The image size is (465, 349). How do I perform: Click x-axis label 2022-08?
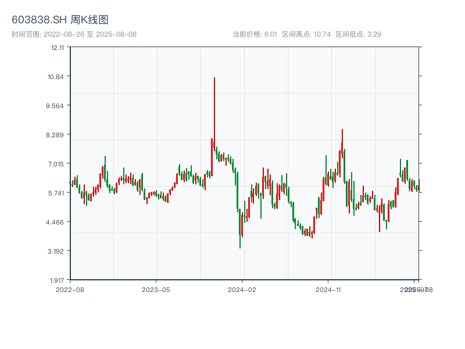pos(70,290)
